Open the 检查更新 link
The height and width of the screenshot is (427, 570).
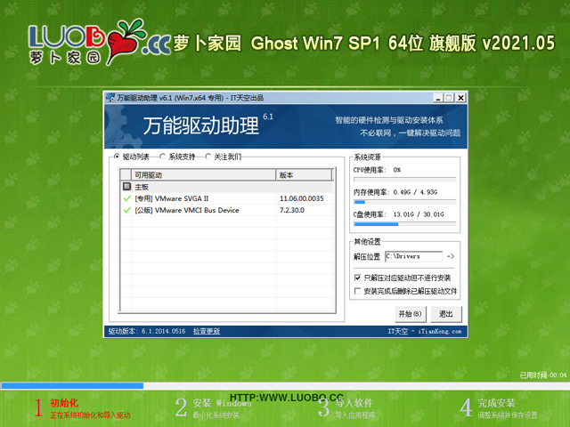tap(207, 331)
